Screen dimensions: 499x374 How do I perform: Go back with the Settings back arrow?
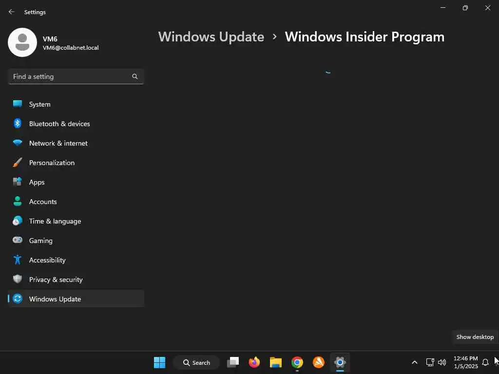(x=12, y=12)
